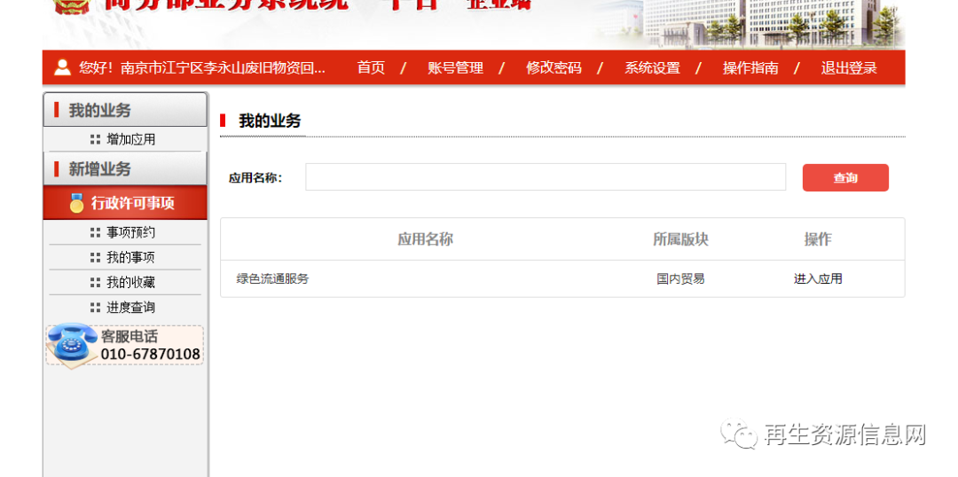Click 进入应用 for 绿色流通服务
Screen dimensions: 958x477
[x=818, y=279]
